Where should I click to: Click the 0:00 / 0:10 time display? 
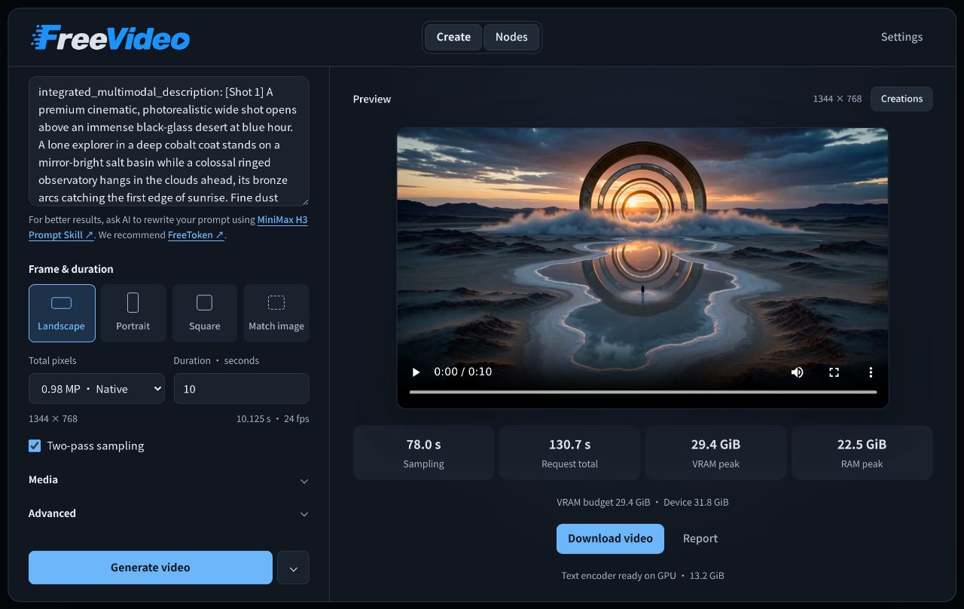click(x=463, y=372)
